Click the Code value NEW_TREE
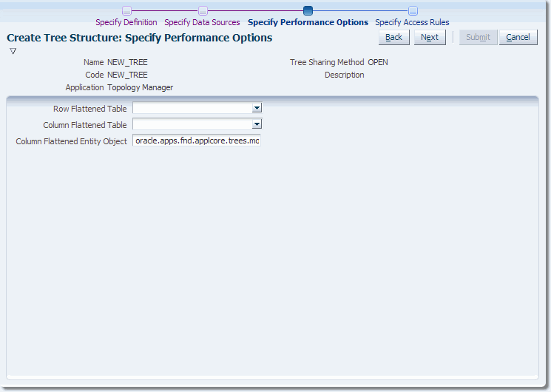551x392 pixels. pyautogui.click(x=127, y=75)
